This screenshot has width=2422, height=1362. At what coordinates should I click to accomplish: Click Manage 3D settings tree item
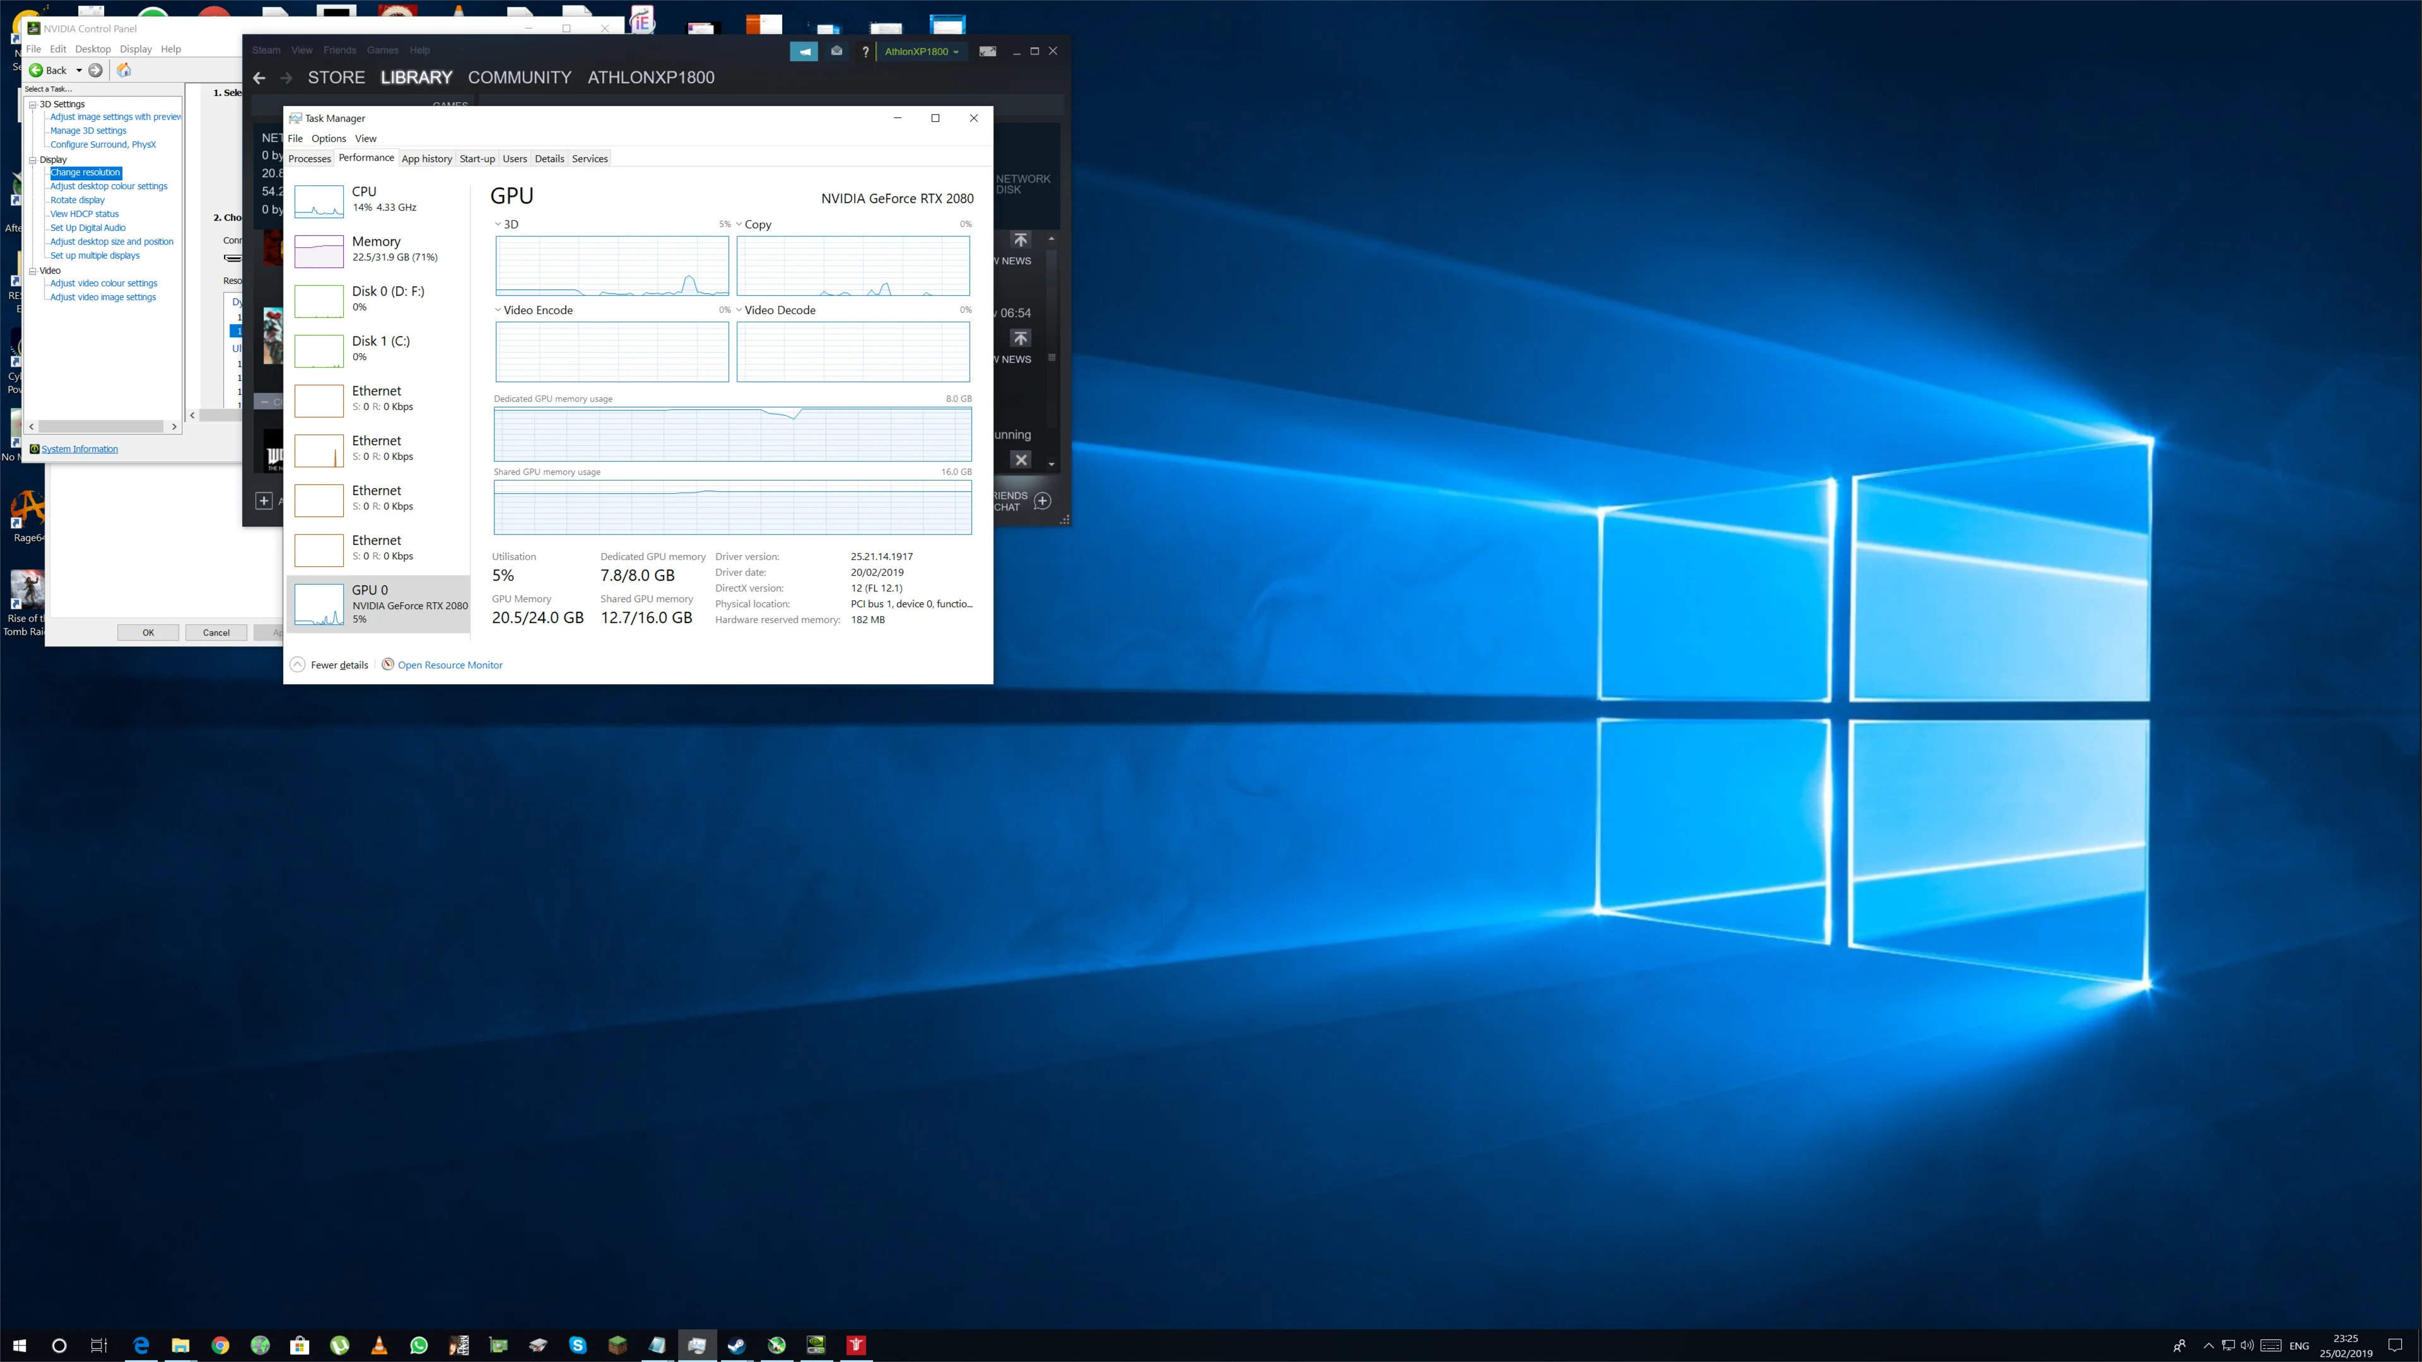pos(88,131)
